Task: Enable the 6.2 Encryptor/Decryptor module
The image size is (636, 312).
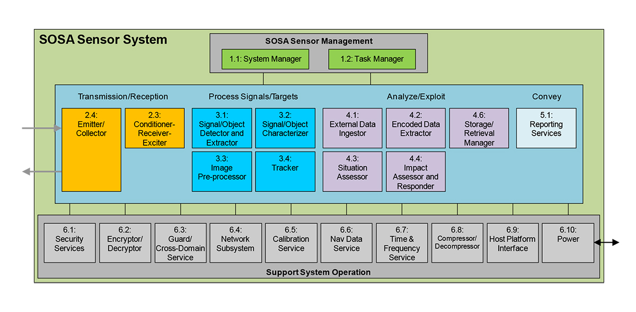Action: [x=125, y=243]
